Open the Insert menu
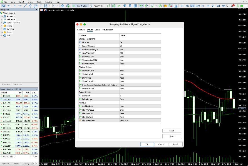Viewport: 248px width, 166px height. coord(21,2)
